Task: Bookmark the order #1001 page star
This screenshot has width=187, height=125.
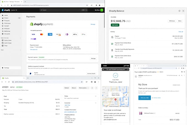Action: coord(82,82)
